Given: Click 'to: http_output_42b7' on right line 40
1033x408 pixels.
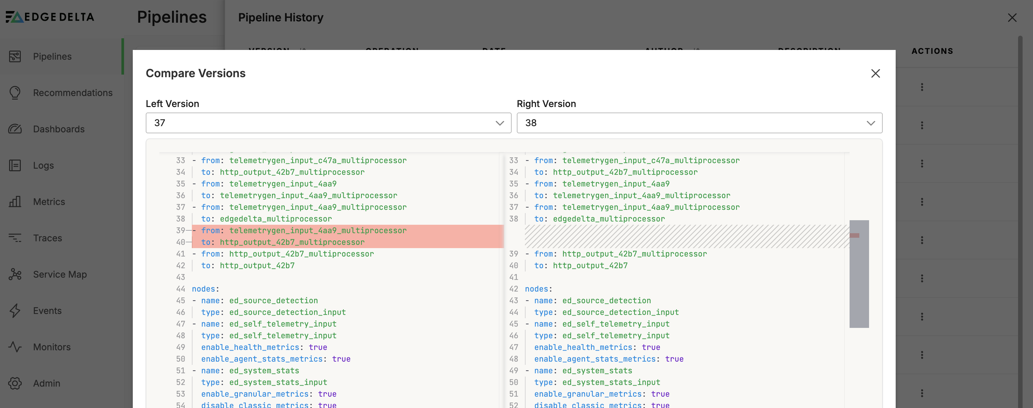Looking at the screenshot, I should (x=581, y=265).
